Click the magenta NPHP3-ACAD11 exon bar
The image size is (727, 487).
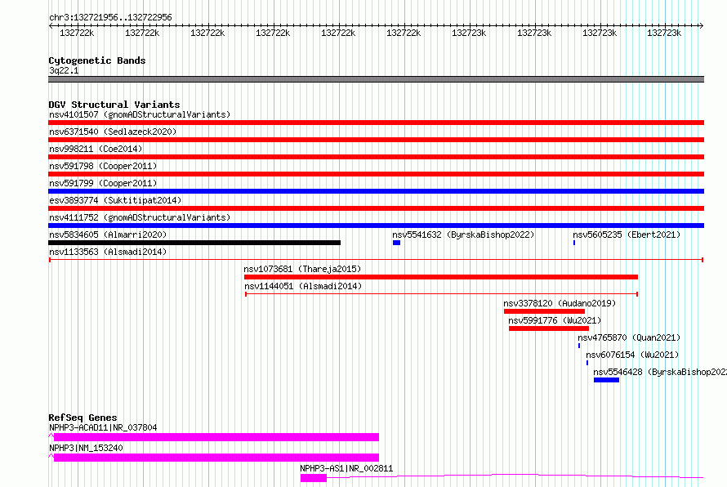coord(216,437)
